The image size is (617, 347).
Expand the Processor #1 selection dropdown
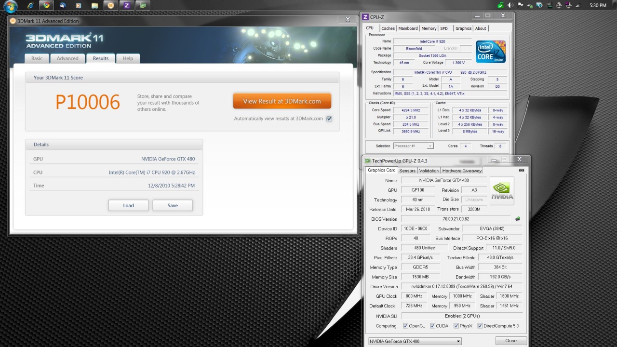[413, 146]
